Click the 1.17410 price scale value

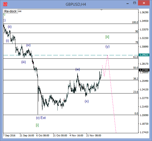tap(144, 132)
